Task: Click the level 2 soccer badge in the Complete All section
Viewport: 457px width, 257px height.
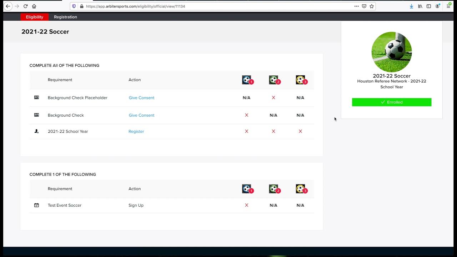Action: point(274,80)
